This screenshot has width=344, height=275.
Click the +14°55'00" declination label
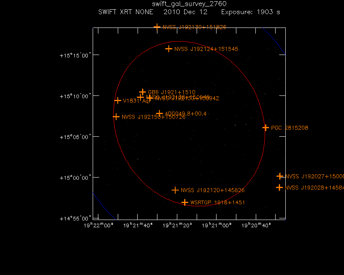pos(75,218)
